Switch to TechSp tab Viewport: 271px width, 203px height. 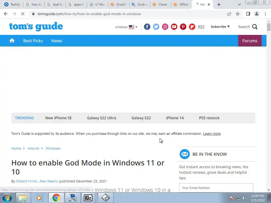[x=13, y=4]
